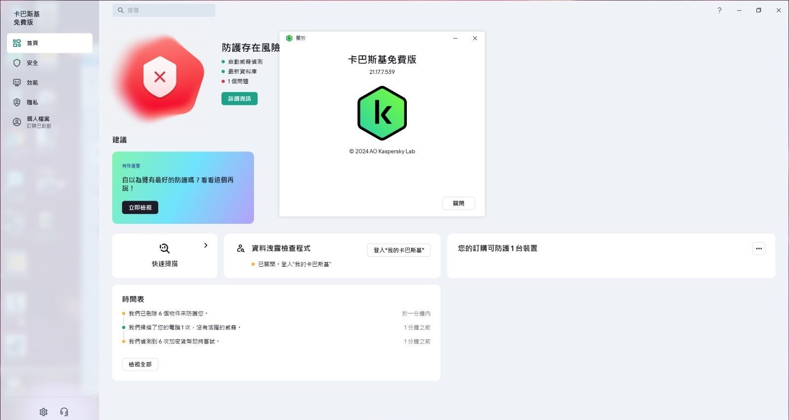Expand quick scan options chevron

206,245
